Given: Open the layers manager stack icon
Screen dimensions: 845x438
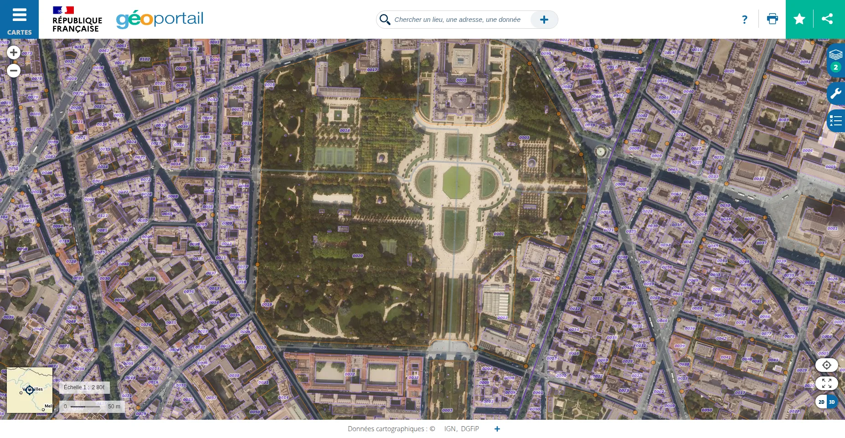Looking at the screenshot, I should 835,55.
